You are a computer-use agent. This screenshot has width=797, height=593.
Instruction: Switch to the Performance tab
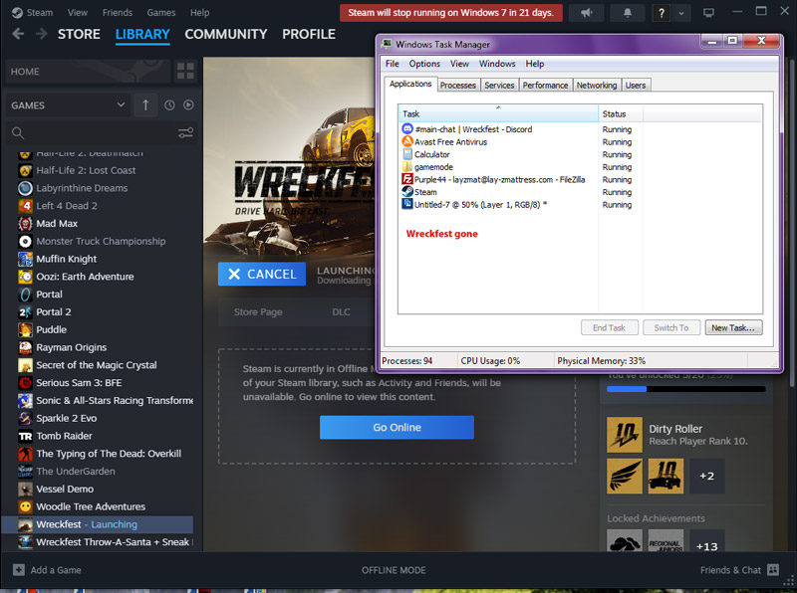coord(545,85)
